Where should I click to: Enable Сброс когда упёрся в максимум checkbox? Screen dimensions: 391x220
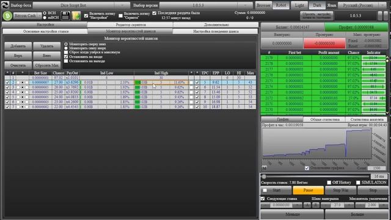(x=66, y=53)
